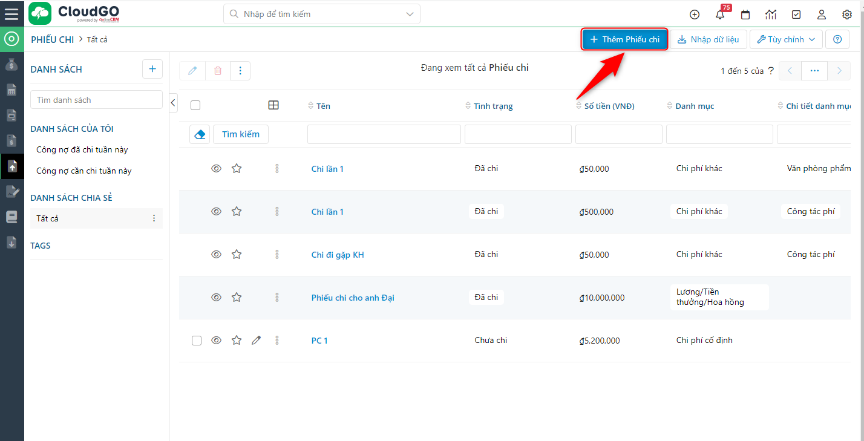
Task: Open the global search box dropdown arrow
Action: (410, 14)
